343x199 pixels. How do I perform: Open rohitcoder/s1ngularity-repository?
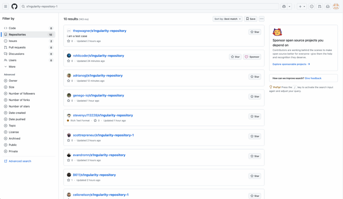click(98, 56)
